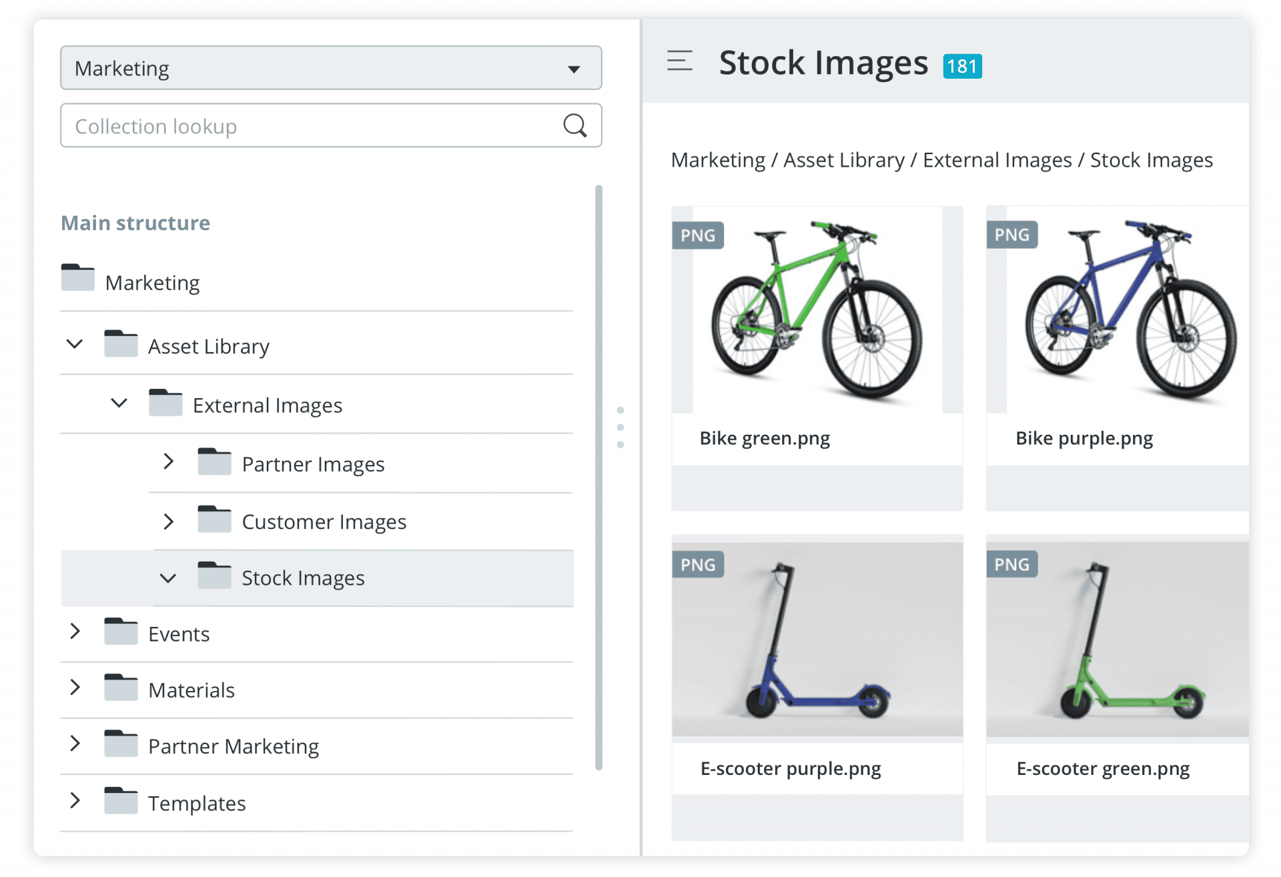Expand the Customer Images chevron
Screen dimensions: 1281x877
tap(168, 521)
